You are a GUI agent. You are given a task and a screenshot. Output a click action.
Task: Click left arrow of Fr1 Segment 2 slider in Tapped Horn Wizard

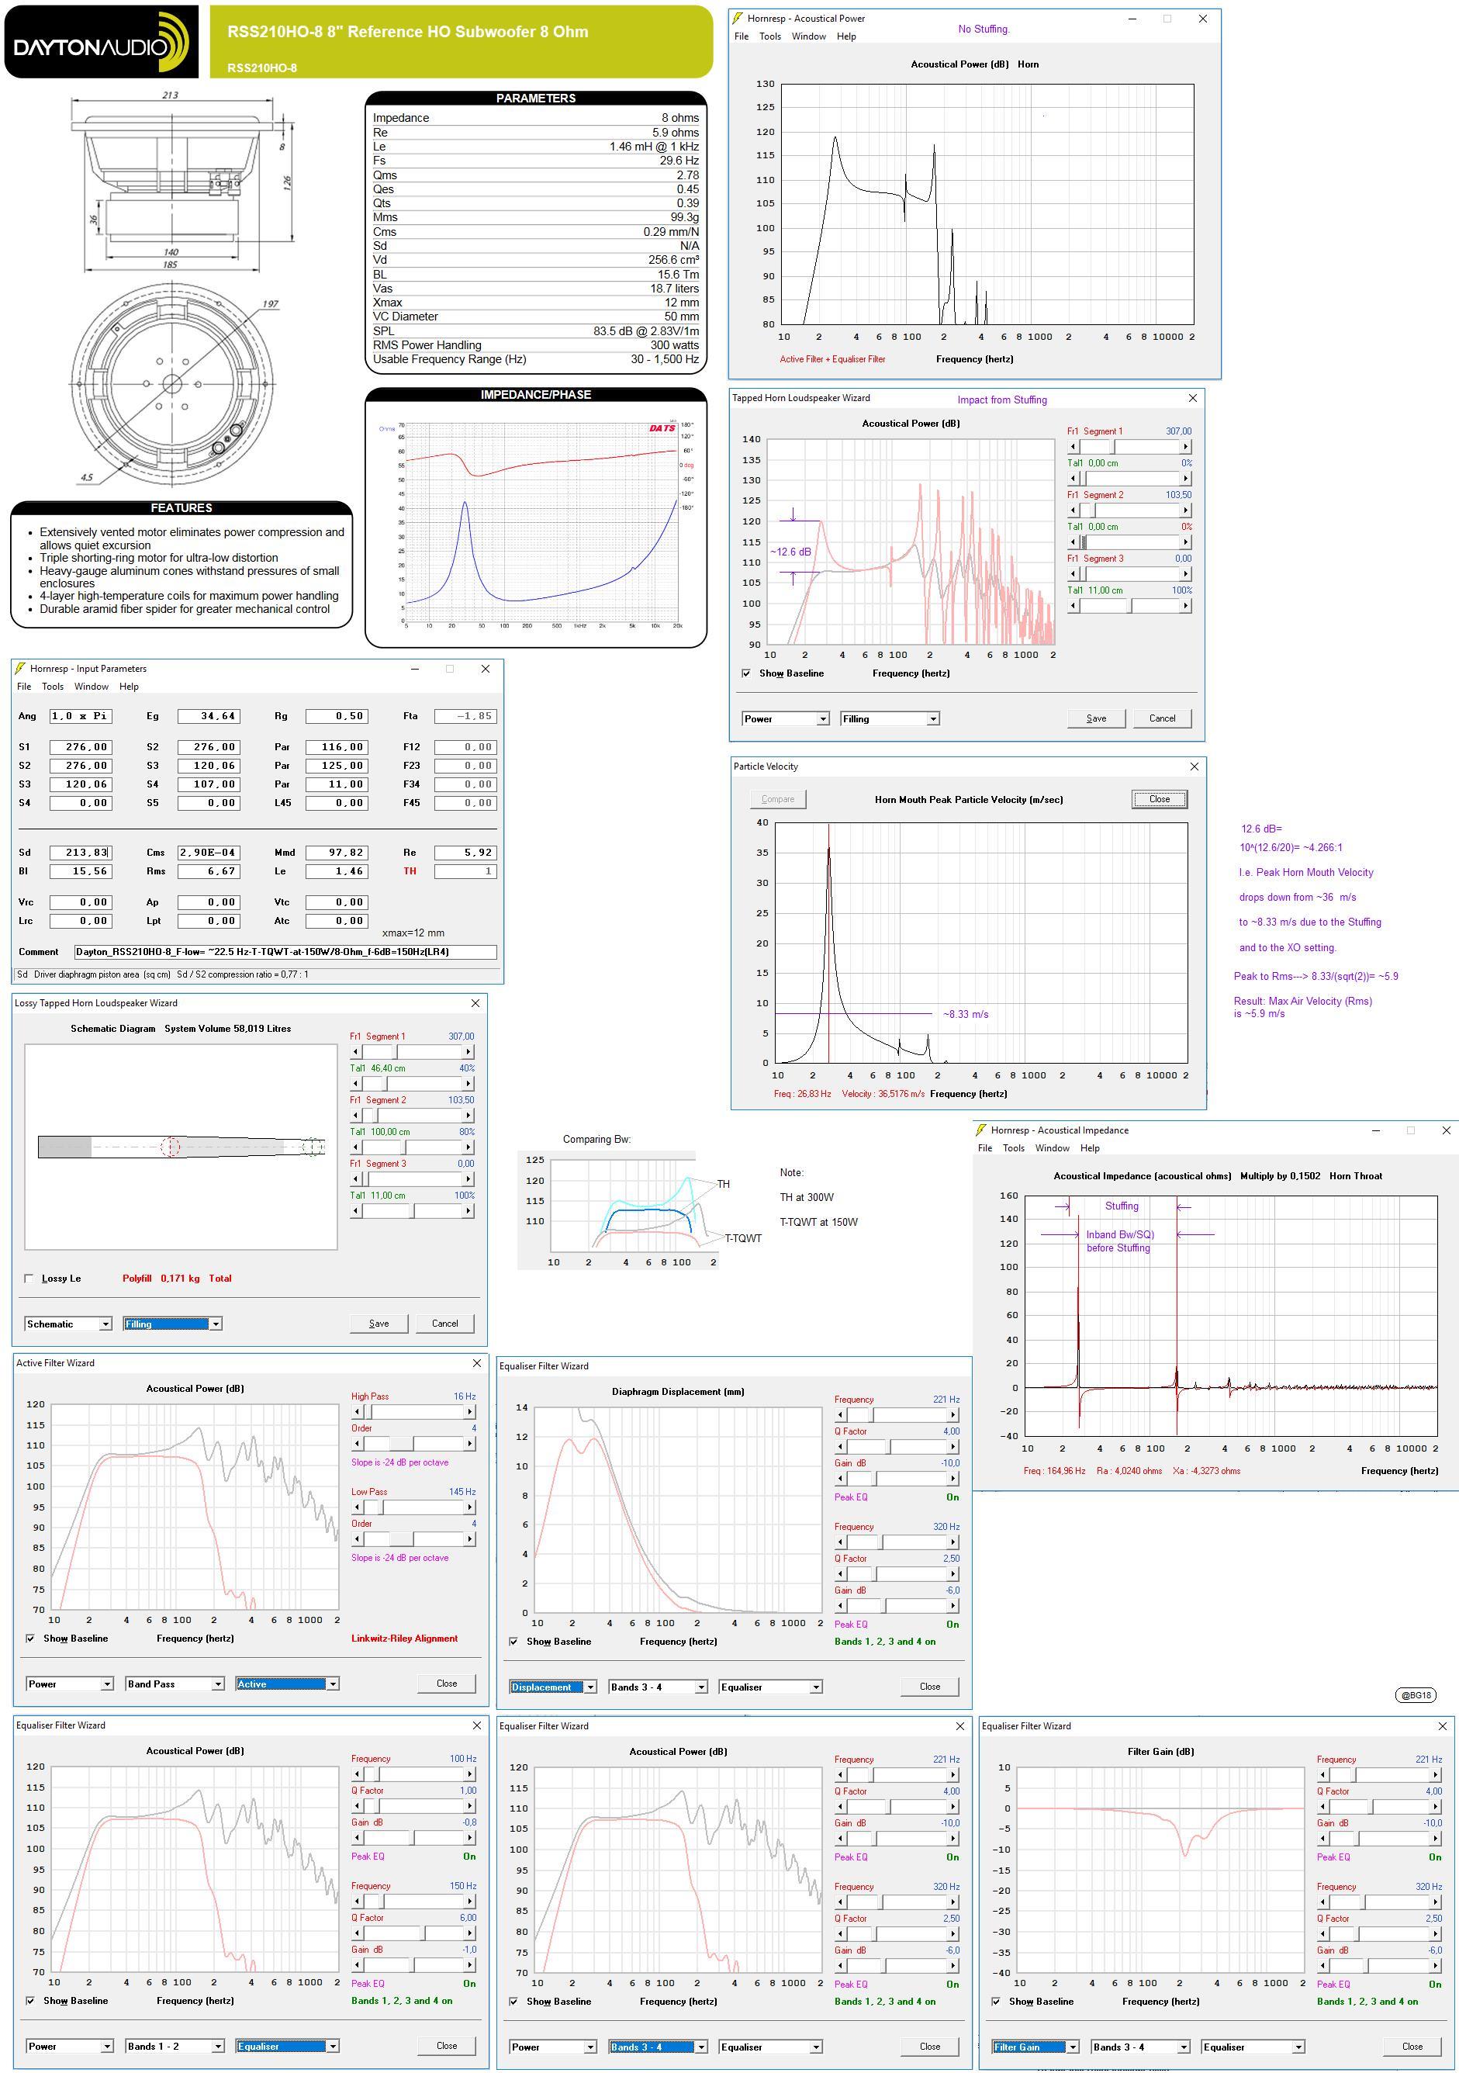click(1073, 510)
